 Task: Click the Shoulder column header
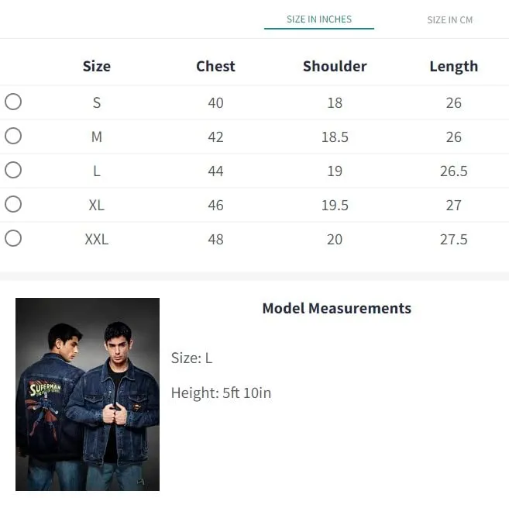pos(335,66)
